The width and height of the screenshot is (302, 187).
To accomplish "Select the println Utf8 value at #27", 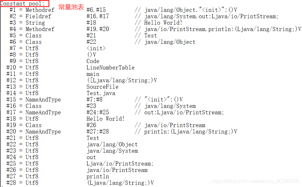I will coord(98,176).
